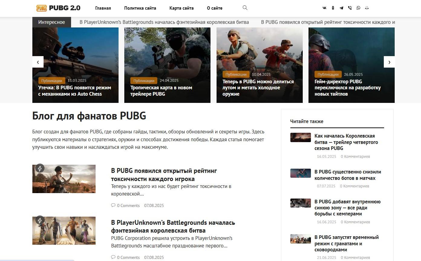Click date 07.08.2025 under fantasy battle article
The height and width of the screenshot is (261, 421).
(154, 257)
